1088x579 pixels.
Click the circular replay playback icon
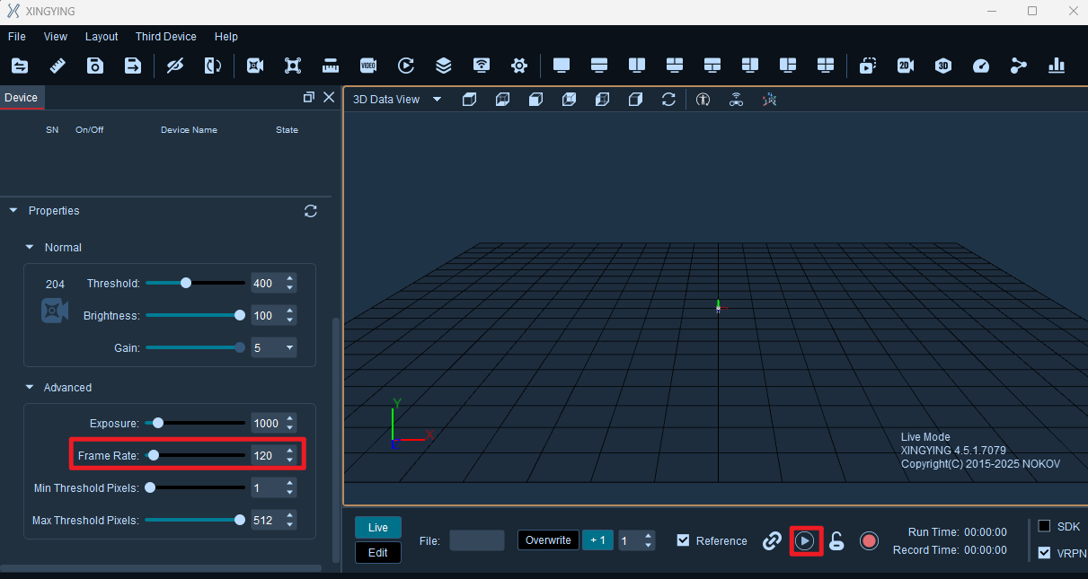click(x=406, y=66)
